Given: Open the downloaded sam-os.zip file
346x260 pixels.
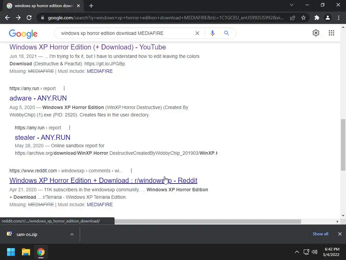Looking at the screenshot, I should pyautogui.click(x=27, y=234).
